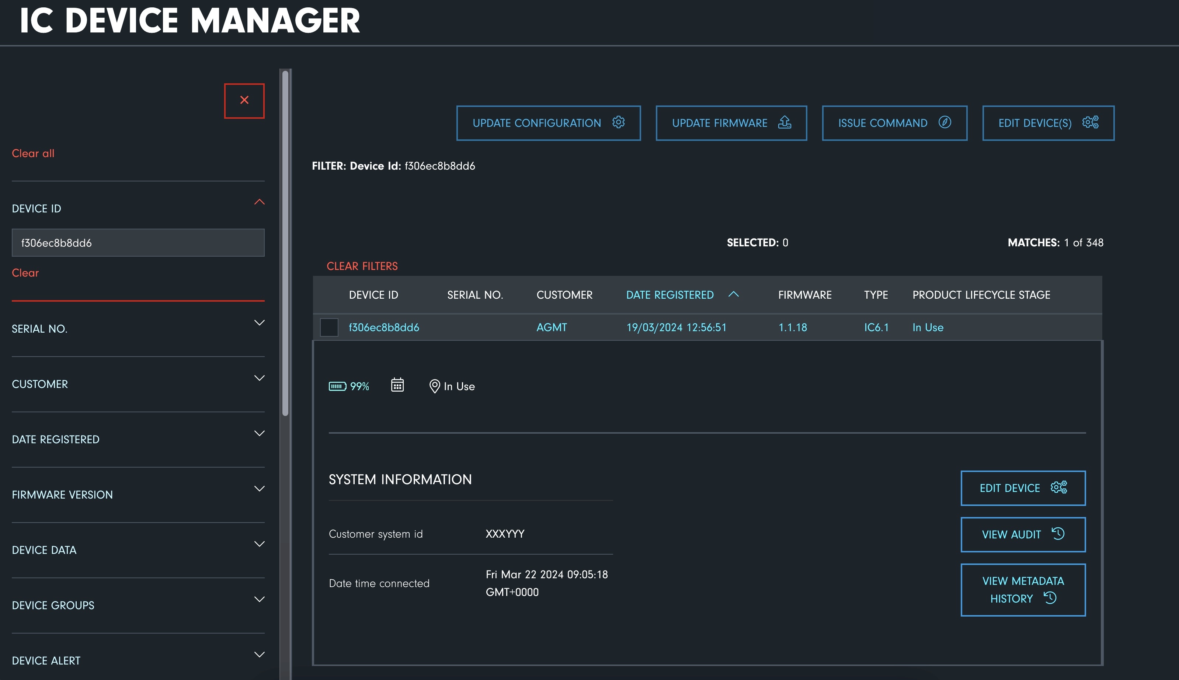Screen dimensions: 1179x680
Task: Click the battery icon showing 99%
Action: coord(338,386)
